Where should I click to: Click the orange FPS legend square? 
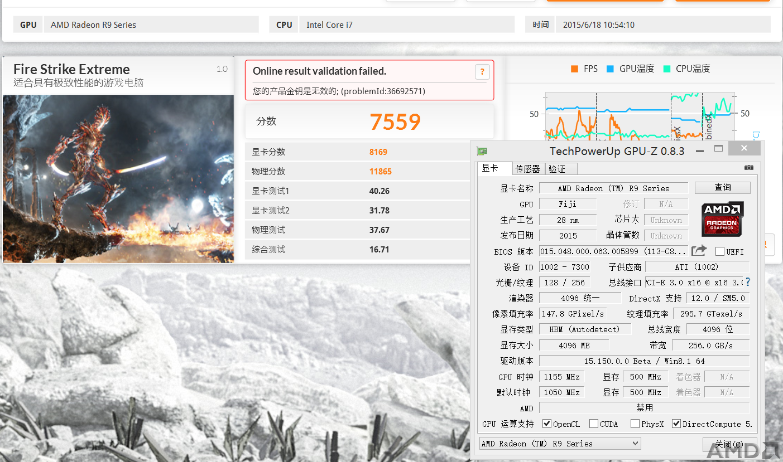(574, 69)
